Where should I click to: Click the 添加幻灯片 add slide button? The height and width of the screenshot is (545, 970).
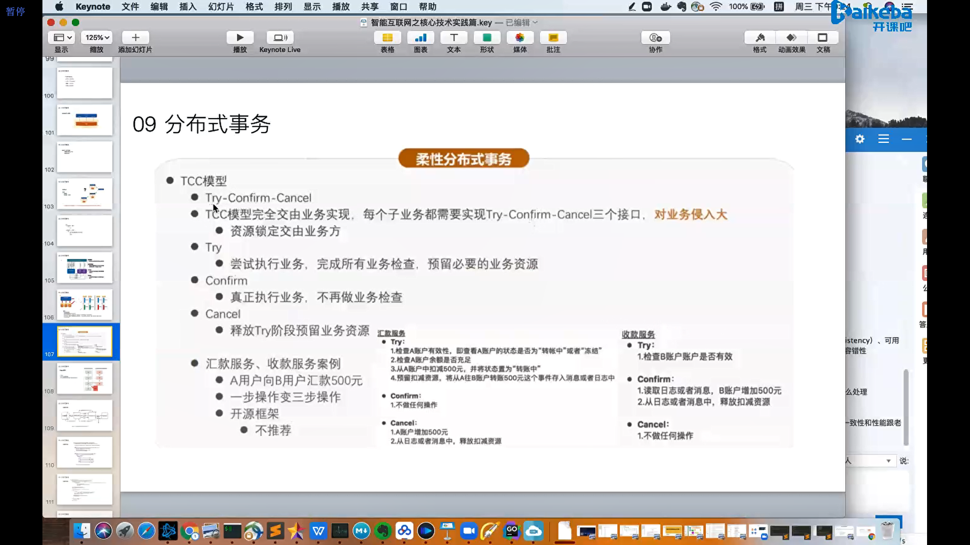pos(135,38)
